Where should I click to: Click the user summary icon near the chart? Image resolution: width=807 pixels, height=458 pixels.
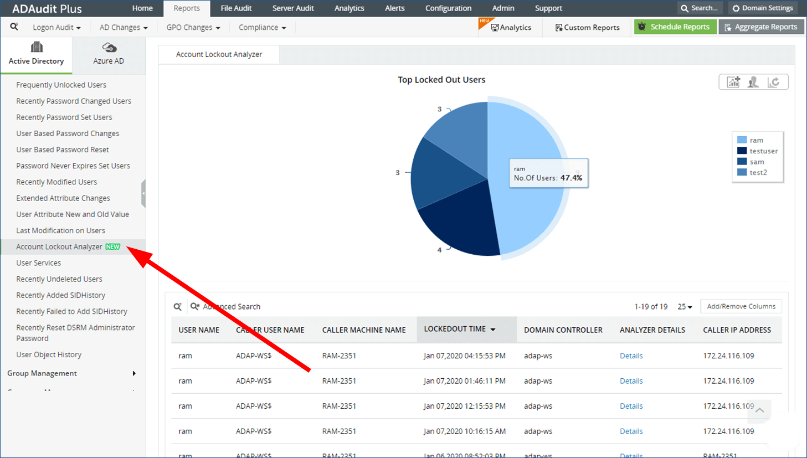(x=753, y=81)
